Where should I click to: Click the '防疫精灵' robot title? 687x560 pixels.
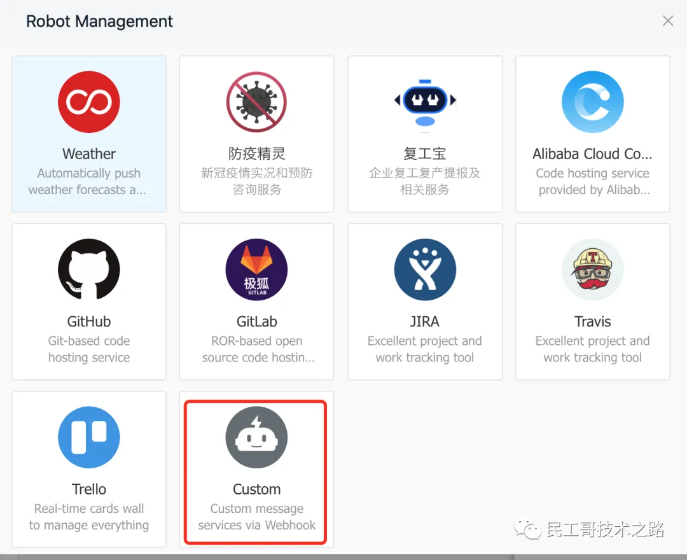(x=257, y=154)
